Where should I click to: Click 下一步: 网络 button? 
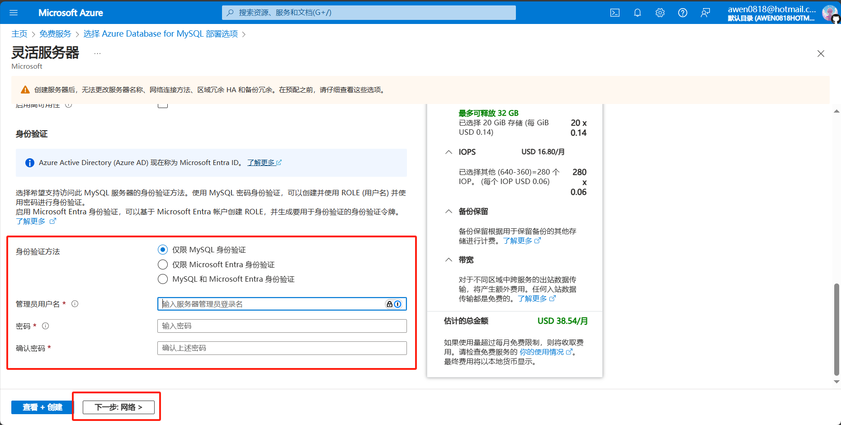pos(118,407)
